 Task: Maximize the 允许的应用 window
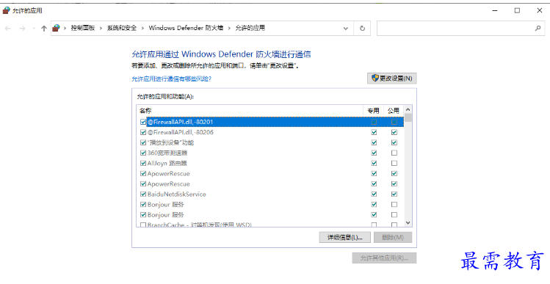(x=517, y=10)
